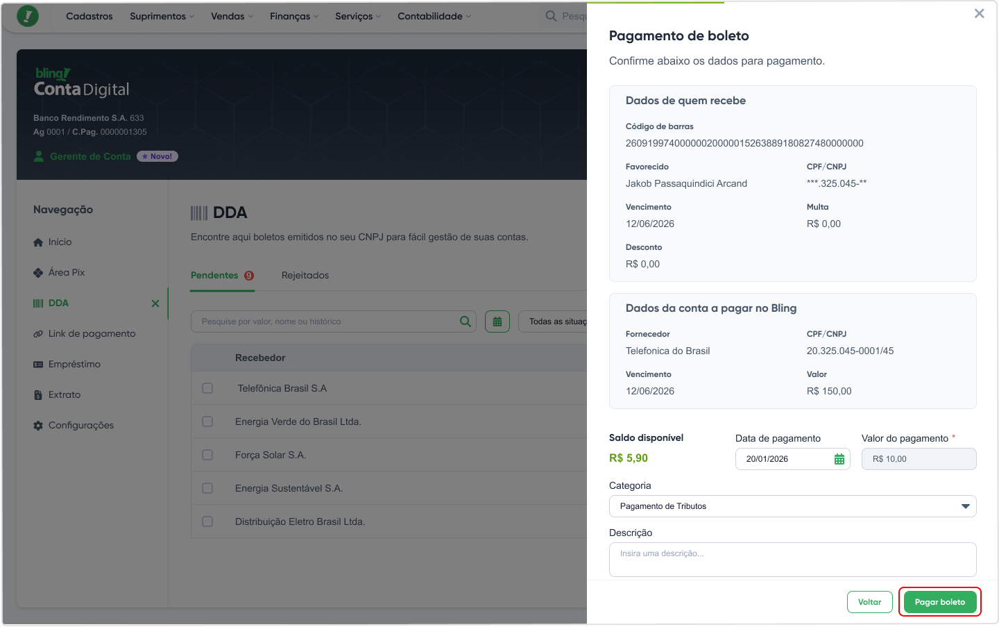Switch to the Rejeitados tab
The height and width of the screenshot is (627, 999).
pos(305,276)
